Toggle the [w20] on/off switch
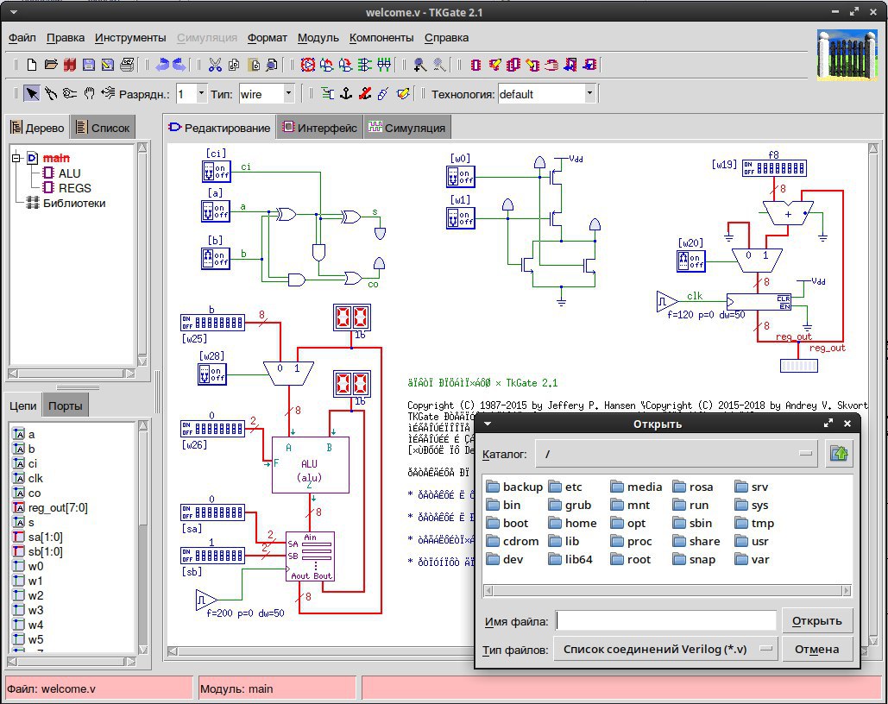 (x=691, y=261)
